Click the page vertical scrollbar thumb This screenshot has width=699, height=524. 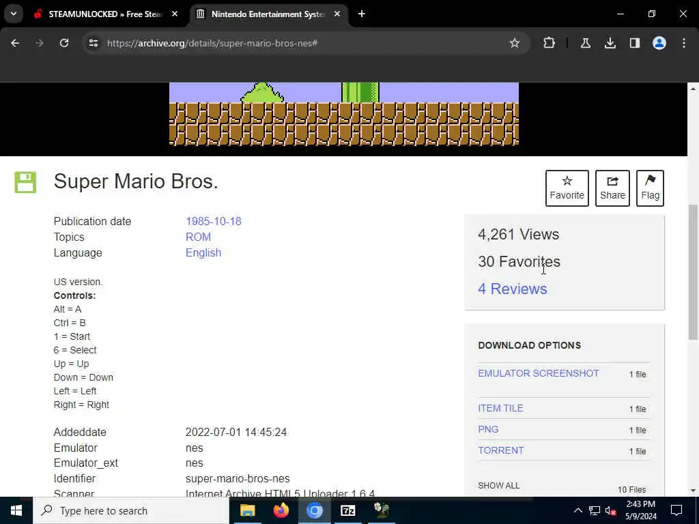[x=693, y=272]
